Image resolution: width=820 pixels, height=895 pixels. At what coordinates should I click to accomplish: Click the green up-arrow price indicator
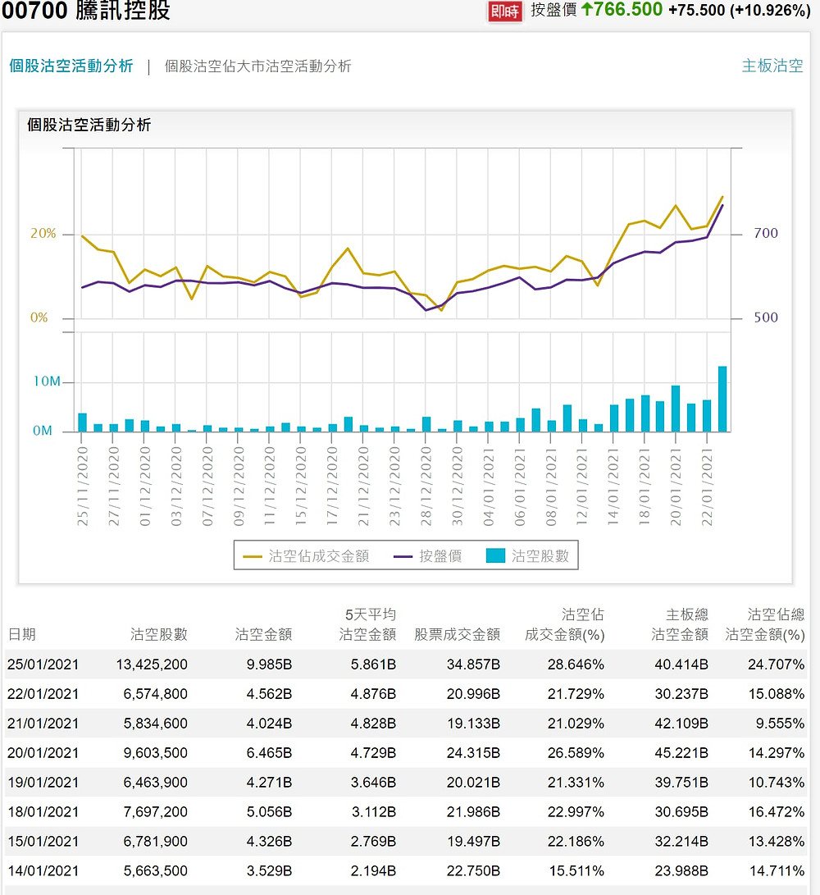click(587, 9)
